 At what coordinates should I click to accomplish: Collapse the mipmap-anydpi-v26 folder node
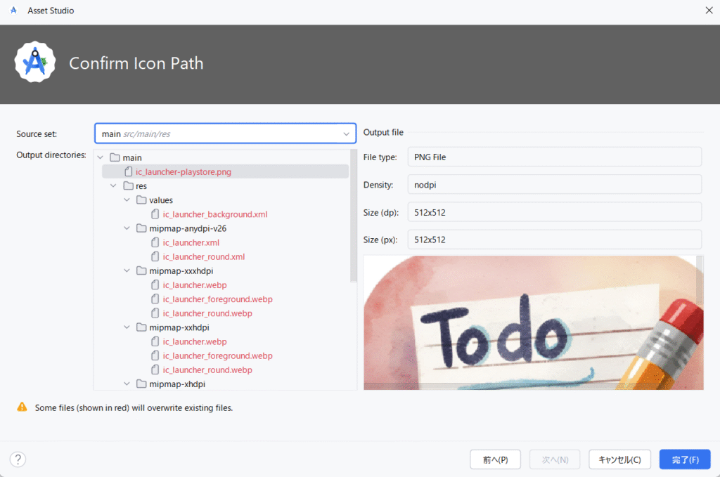point(127,228)
